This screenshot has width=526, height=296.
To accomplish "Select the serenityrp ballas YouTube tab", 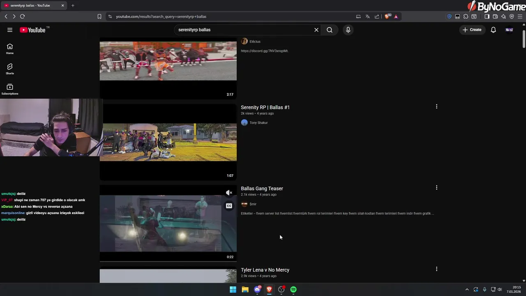I will (x=34, y=5).
